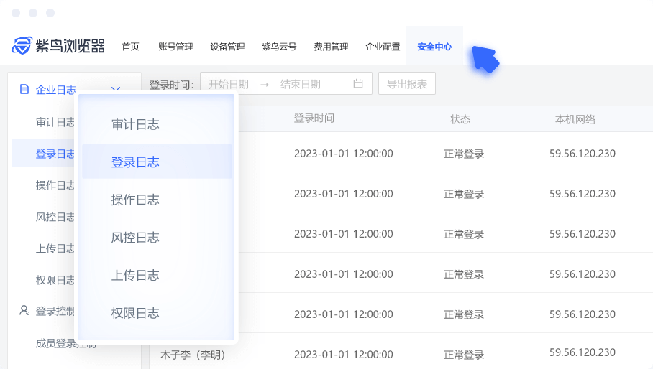Select 权限日志 in the enlarged popup list
Viewport: 653px width, 369px height.
click(135, 313)
